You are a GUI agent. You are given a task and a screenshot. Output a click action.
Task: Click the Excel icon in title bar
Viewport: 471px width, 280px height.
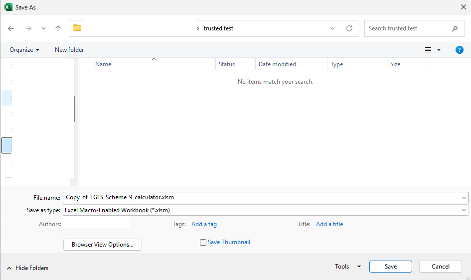click(x=8, y=7)
